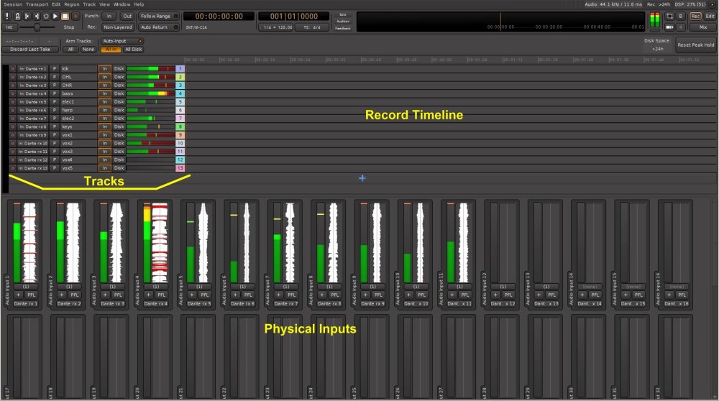Click the panic exclamation mark button

coord(7,15)
